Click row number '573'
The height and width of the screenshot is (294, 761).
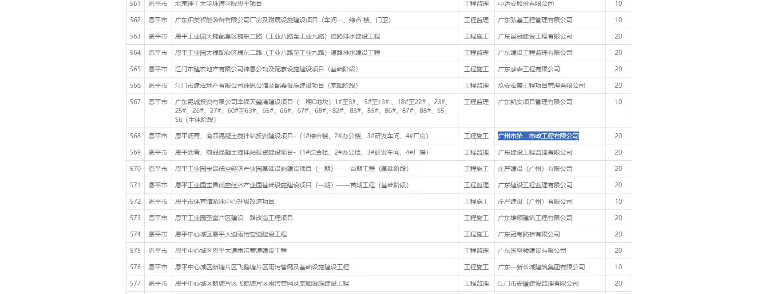135,218
